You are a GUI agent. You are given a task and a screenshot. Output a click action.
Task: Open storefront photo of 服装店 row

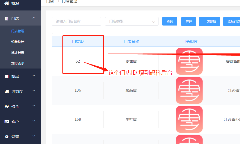click(x=189, y=90)
